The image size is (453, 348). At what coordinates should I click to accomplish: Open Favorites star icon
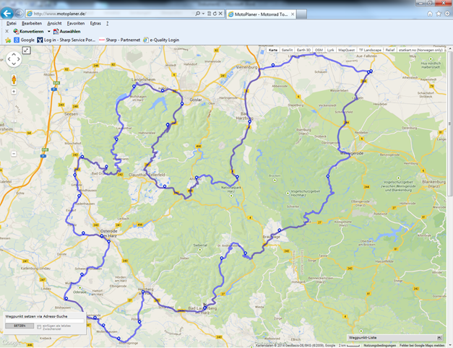(439, 14)
